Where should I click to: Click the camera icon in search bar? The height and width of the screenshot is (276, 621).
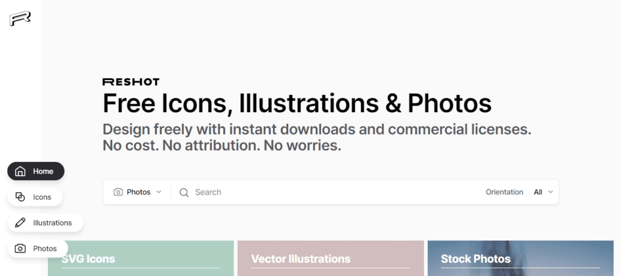[x=118, y=192]
